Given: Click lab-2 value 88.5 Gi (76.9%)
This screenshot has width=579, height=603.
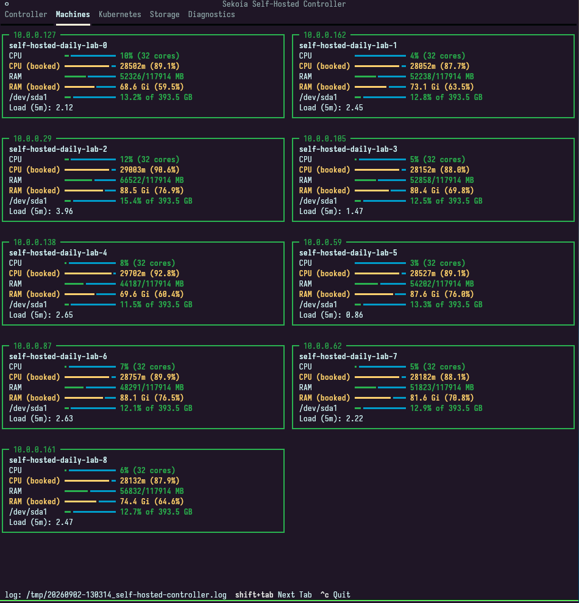Looking at the screenshot, I should pyautogui.click(x=152, y=190).
